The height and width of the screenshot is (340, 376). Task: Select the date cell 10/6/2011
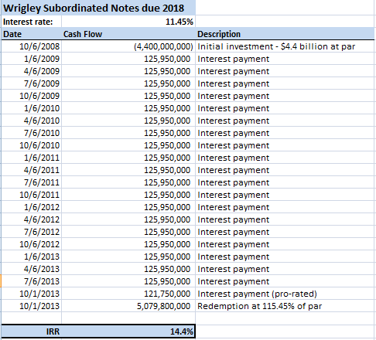(32, 195)
